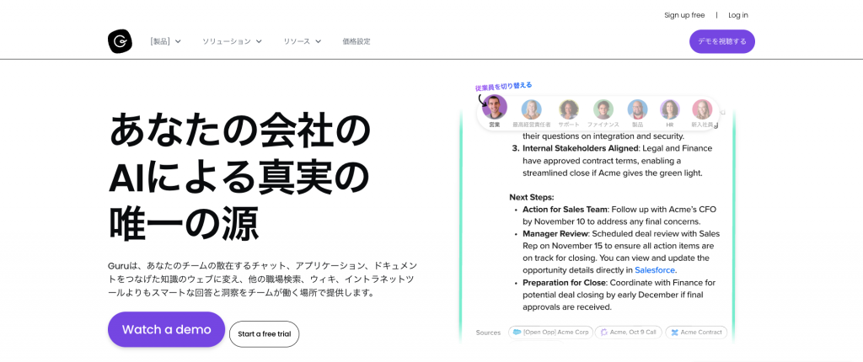Screen dimensions: 863x362
Task: Select the ファイナンス persona avatar
Action: pyautogui.click(x=603, y=109)
